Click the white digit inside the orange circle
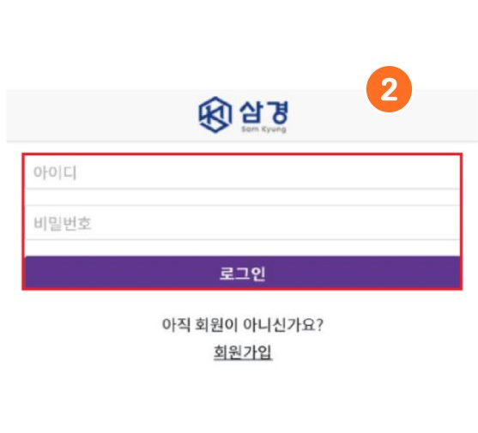 point(389,90)
